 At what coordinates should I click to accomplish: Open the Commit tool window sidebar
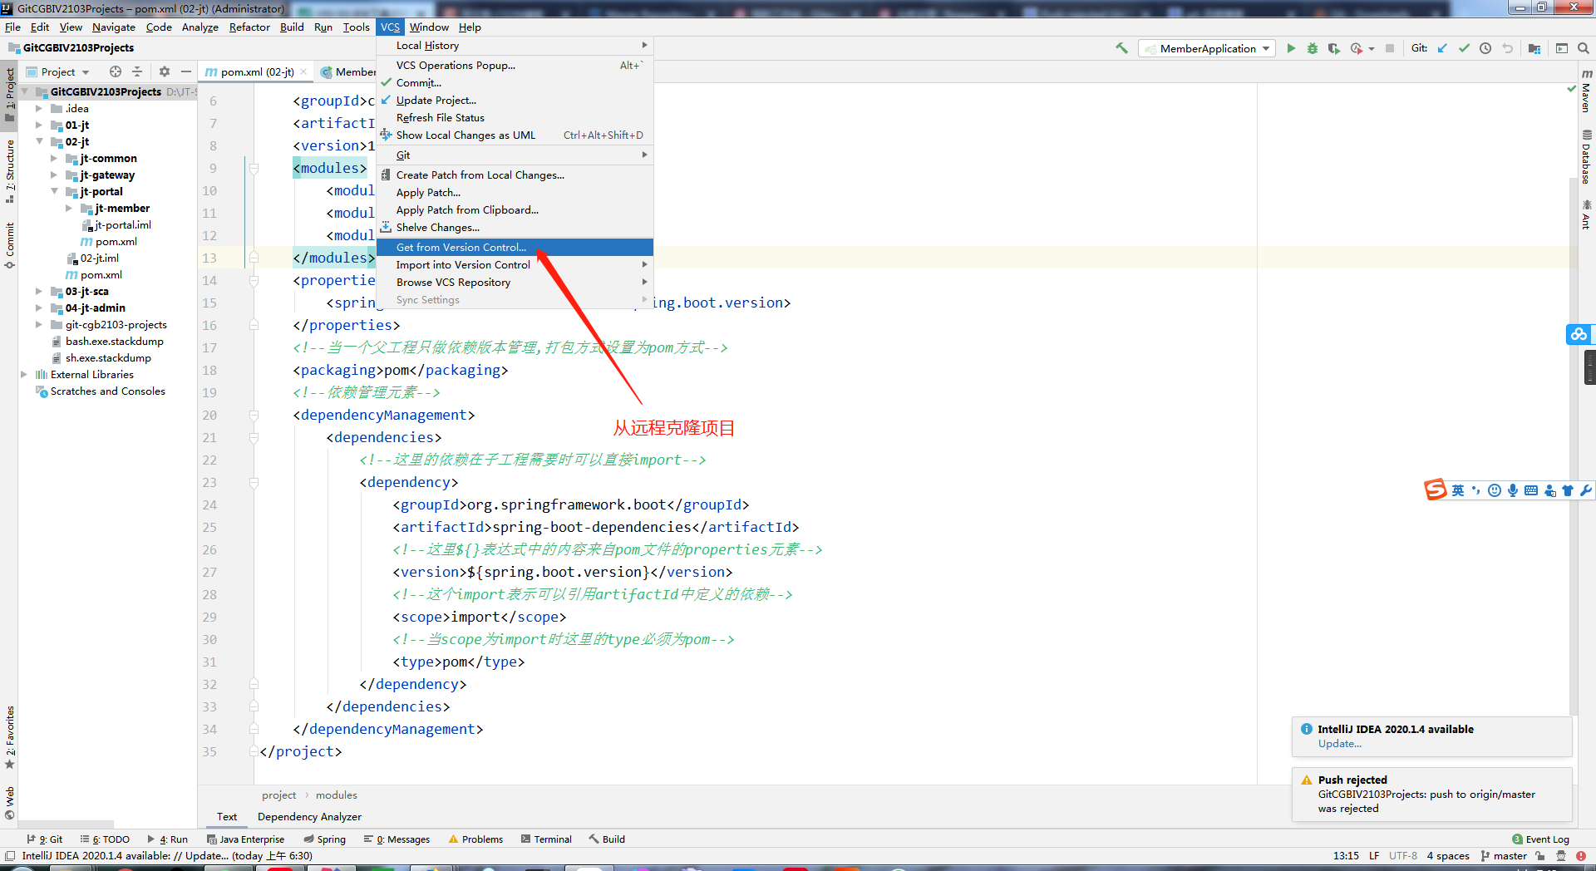point(9,245)
